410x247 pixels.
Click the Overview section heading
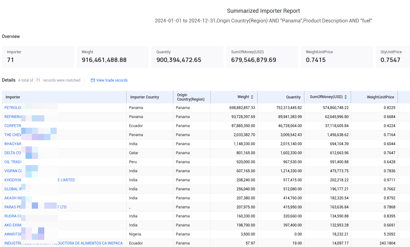11,36
